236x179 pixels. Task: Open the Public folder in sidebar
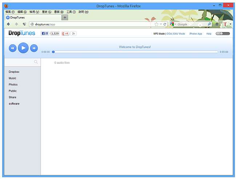tap(13, 91)
